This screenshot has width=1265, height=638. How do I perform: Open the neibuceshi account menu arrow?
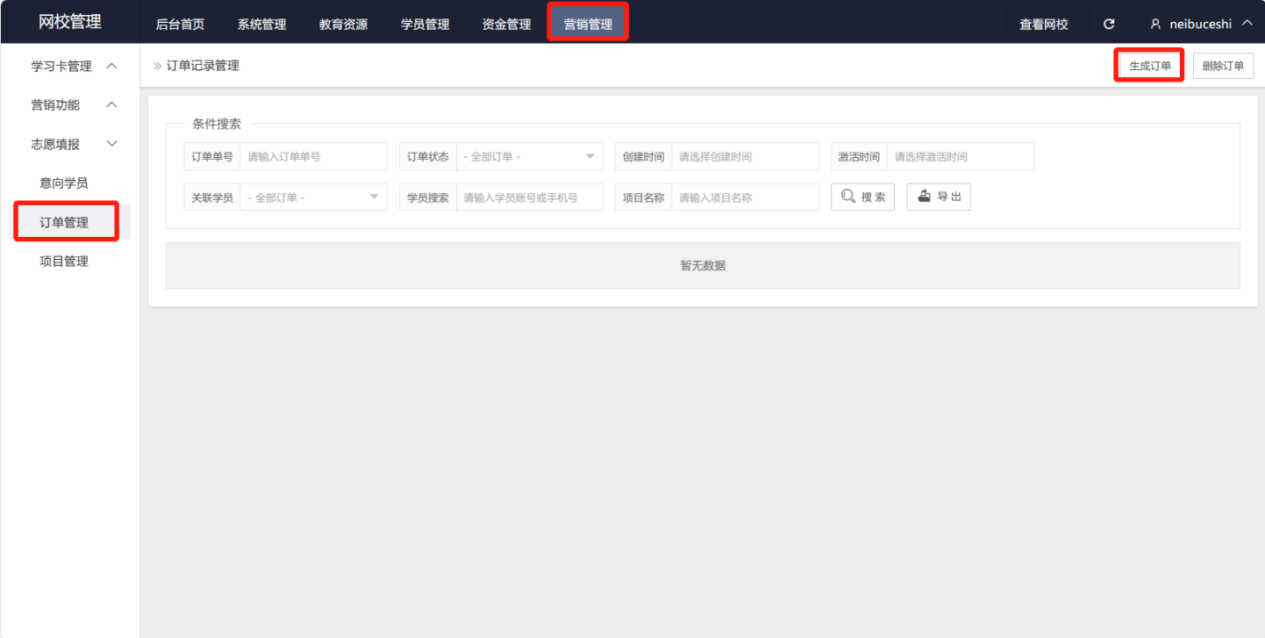point(1247,24)
